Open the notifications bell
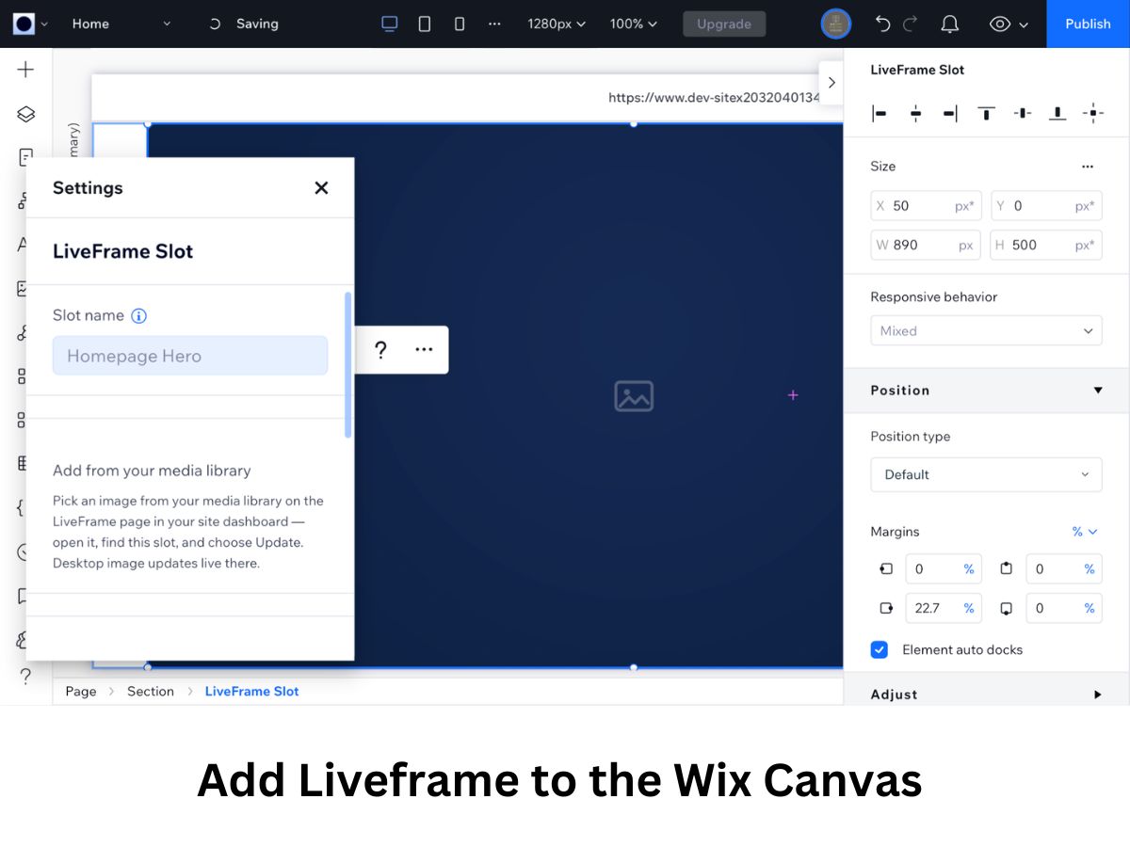Image resolution: width=1130 pixels, height=847 pixels. click(x=950, y=24)
